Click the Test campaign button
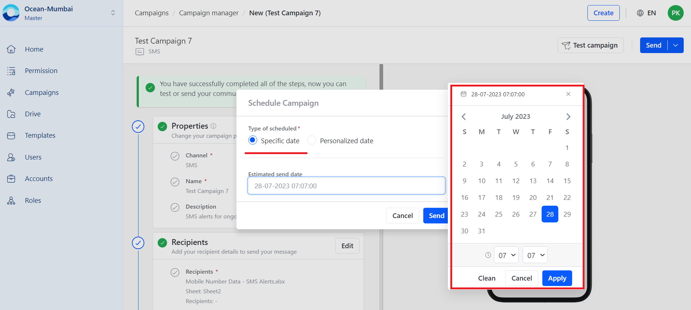This screenshot has height=310, width=691. click(590, 45)
